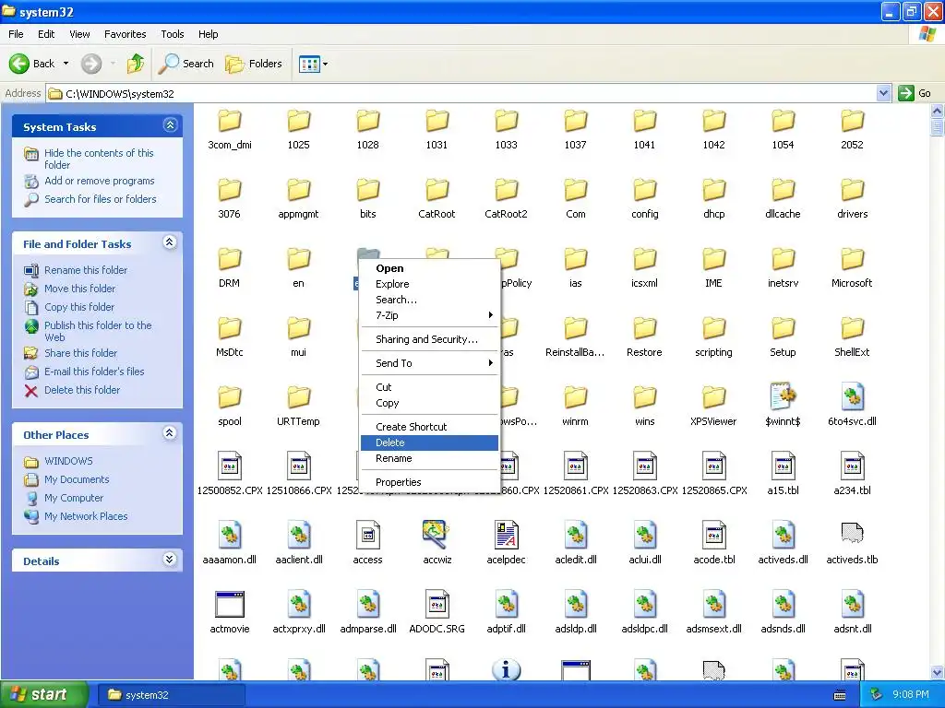Select the acelpdec file icon
Viewport: 945px width, 708px height.
507,535
